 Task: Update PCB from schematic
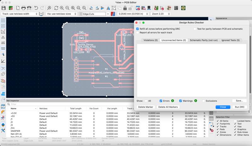156,8
